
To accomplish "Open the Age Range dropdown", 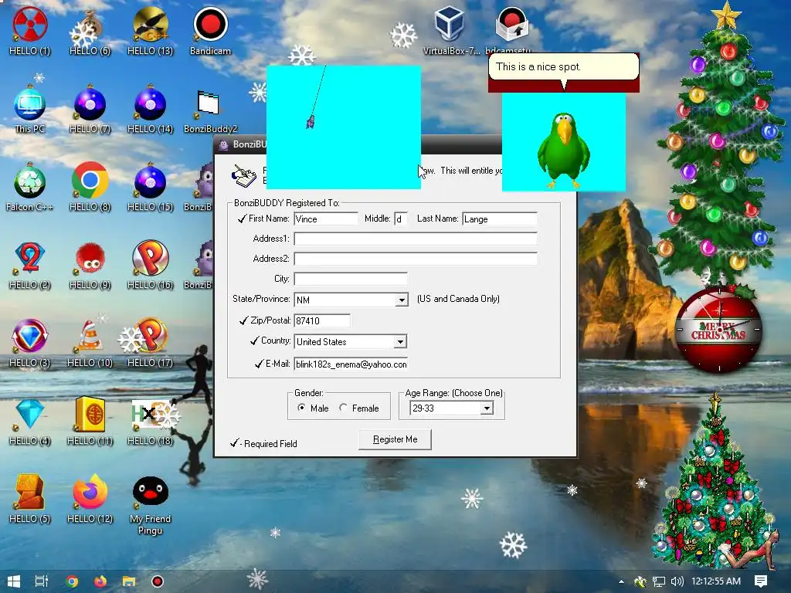I will pyautogui.click(x=487, y=408).
